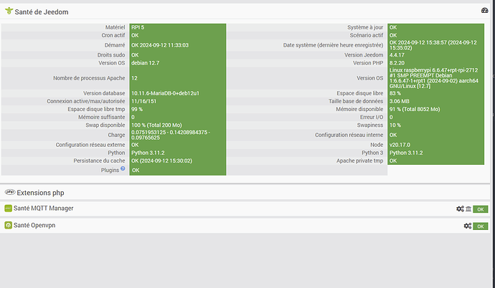Click the OK value in the Cron actif row
Image resolution: width=495 pixels, height=288 pixels.
click(x=135, y=35)
